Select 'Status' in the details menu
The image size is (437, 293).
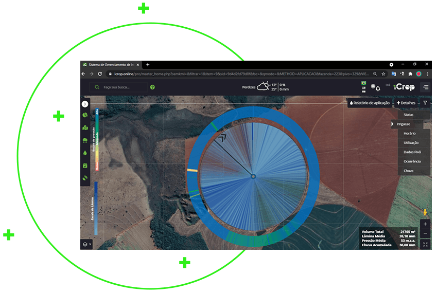[414, 115]
